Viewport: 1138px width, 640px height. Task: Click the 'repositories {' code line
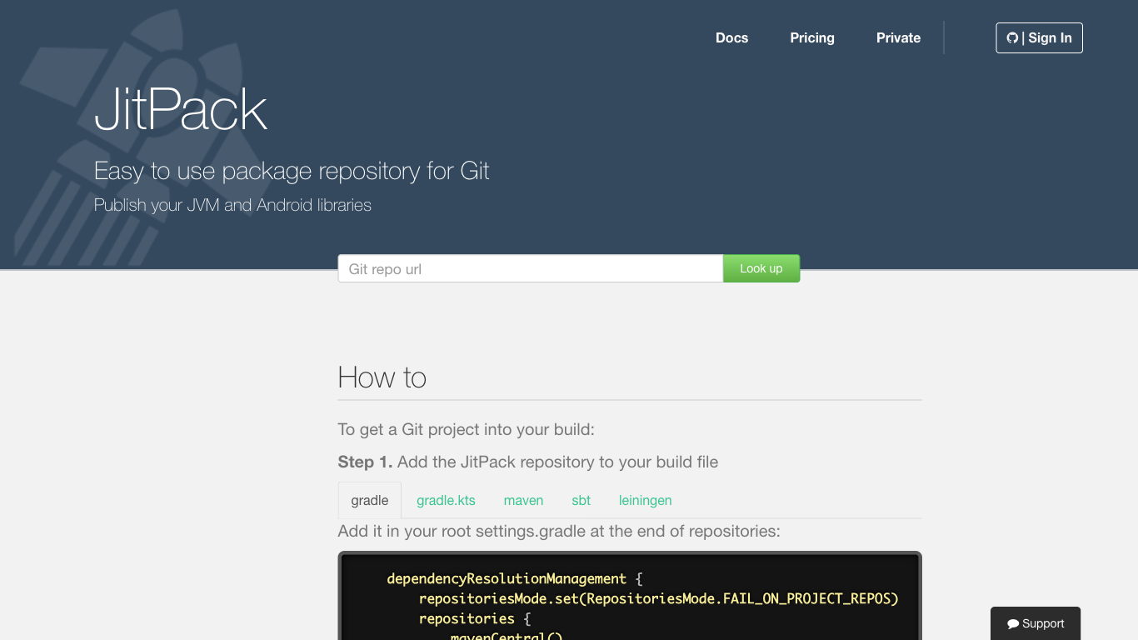point(474,618)
